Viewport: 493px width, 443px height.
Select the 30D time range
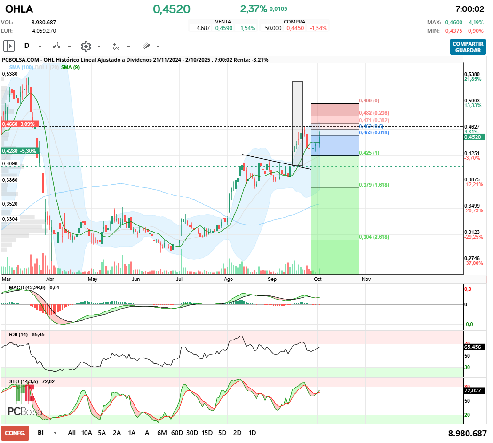(x=192, y=433)
